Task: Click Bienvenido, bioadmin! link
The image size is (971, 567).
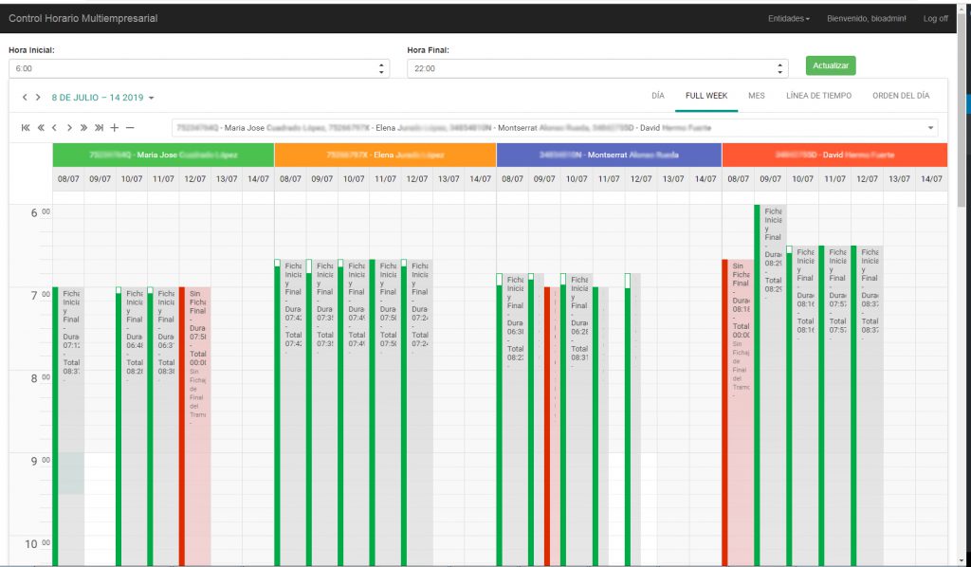Action: click(x=867, y=19)
